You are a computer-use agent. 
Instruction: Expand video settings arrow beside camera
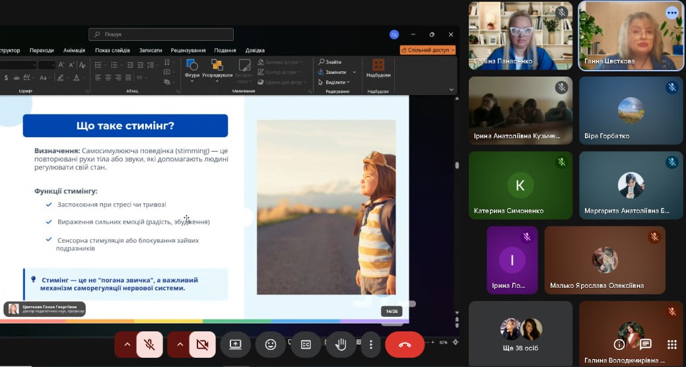(179, 345)
